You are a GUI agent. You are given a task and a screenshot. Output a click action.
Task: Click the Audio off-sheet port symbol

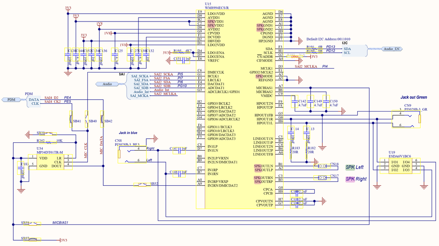107,84
